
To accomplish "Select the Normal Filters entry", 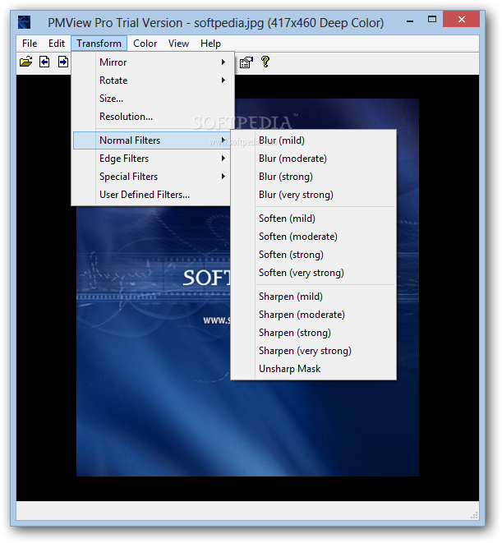I will click(x=152, y=140).
